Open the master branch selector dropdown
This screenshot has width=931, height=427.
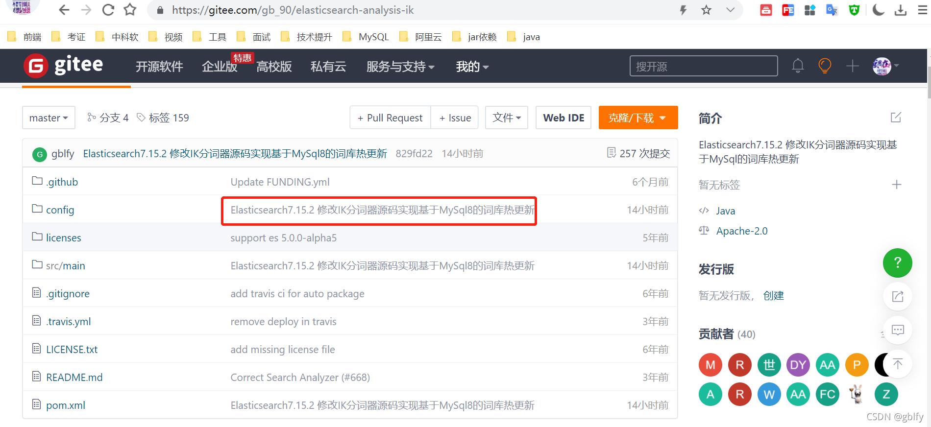pyautogui.click(x=49, y=118)
